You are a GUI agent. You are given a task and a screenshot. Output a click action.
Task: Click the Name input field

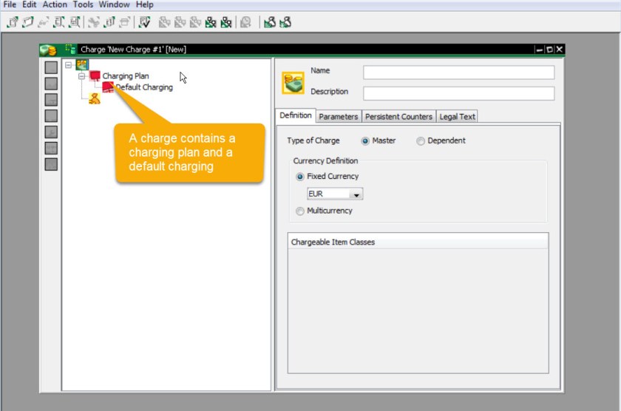tap(458, 72)
